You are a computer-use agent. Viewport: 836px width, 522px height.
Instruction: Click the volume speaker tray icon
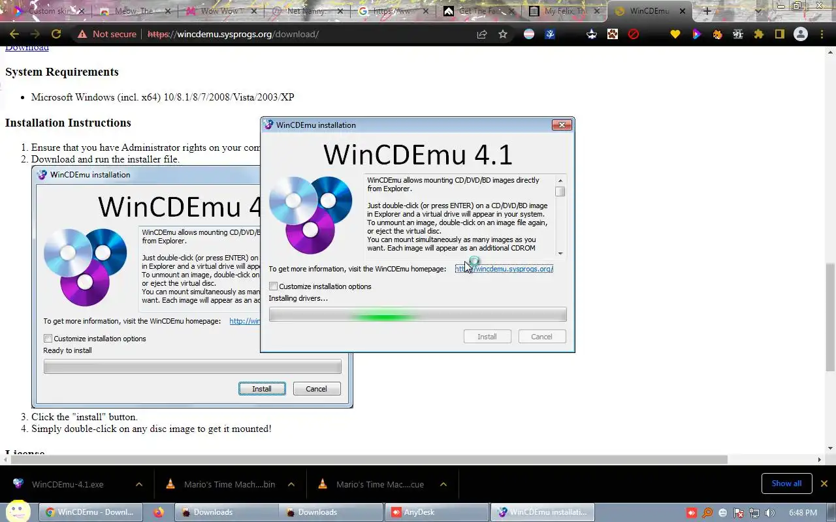(x=770, y=513)
